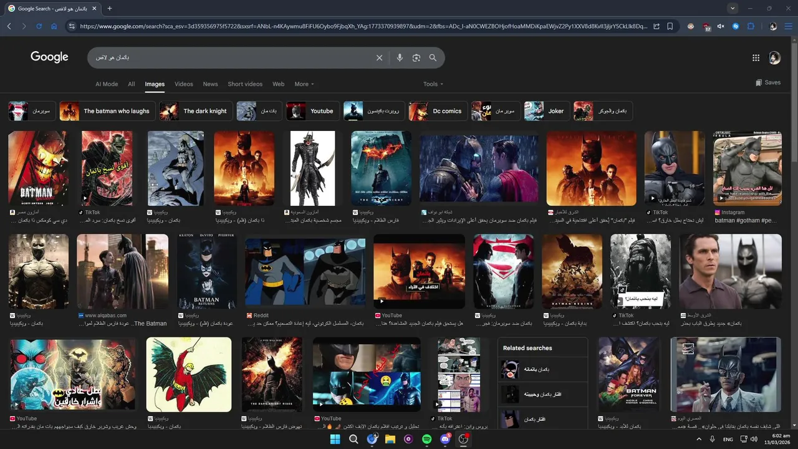Bookmark this page in the address bar
This screenshot has width=798, height=449.
coord(670,26)
